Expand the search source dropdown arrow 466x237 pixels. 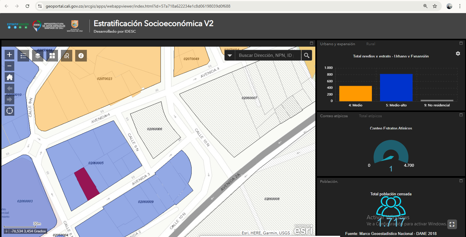[x=230, y=55]
